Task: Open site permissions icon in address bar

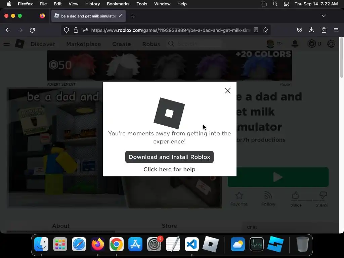Action: (x=85, y=30)
